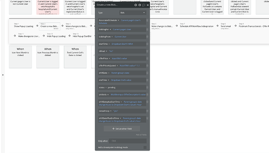Delete the status field with trash icon
Image resolution: width=269 pixels, height=153 pixels.
pos(147,87)
